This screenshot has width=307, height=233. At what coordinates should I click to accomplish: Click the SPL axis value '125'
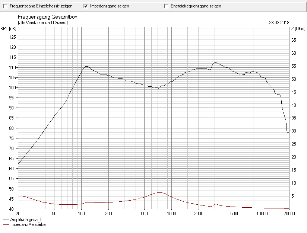[12, 37]
